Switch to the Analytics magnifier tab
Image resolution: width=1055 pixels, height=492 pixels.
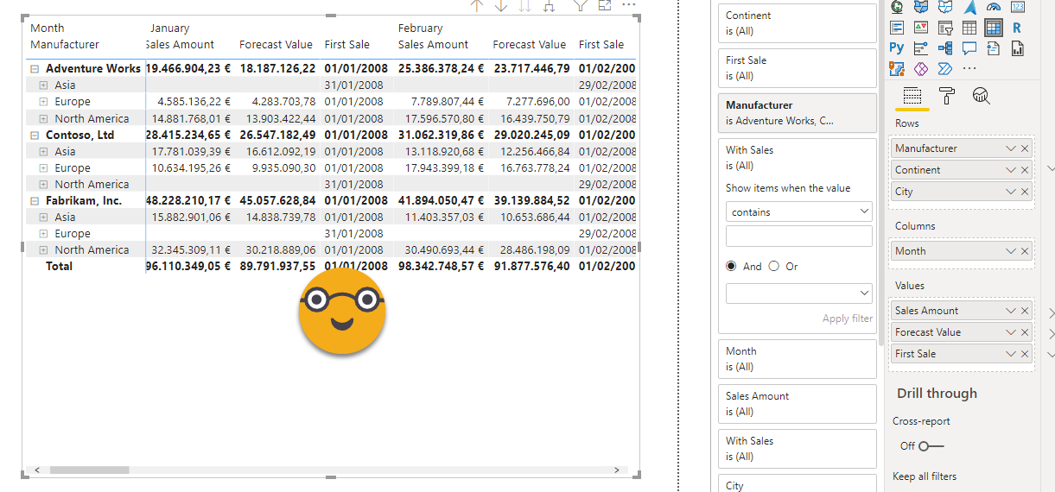point(981,96)
